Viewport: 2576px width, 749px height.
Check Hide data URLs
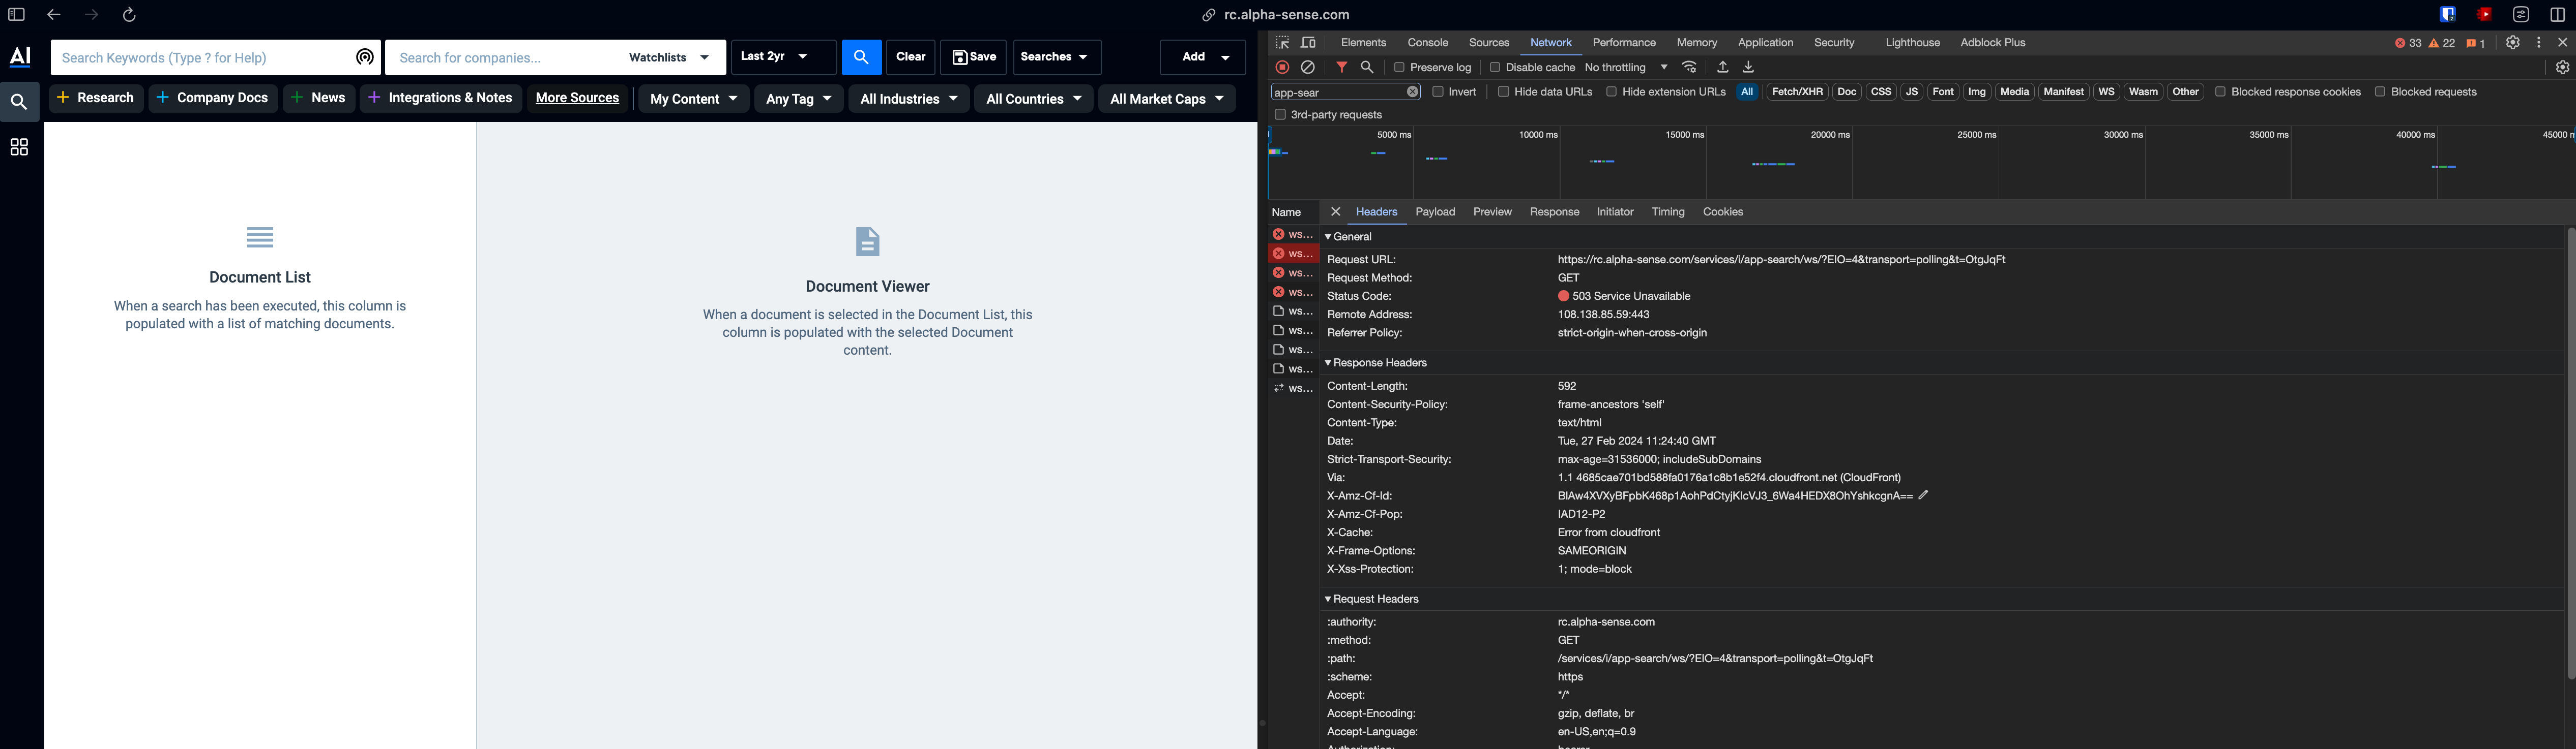(1503, 92)
